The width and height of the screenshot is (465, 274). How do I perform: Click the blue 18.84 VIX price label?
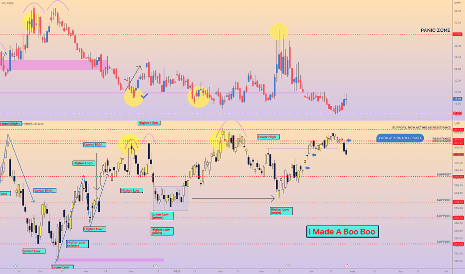(458, 99)
